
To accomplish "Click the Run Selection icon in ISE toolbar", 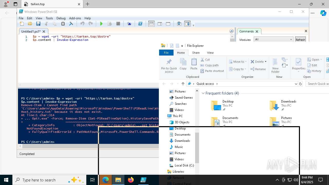I will click(110, 24).
